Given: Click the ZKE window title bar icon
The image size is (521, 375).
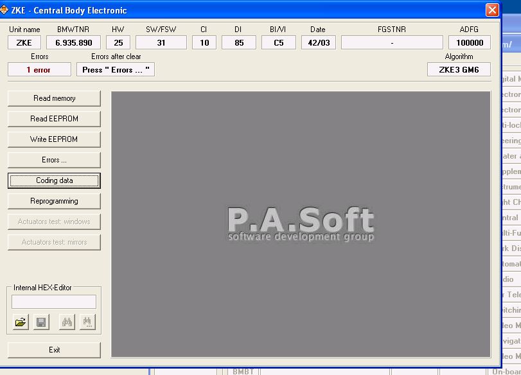Looking at the screenshot, I should [4, 10].
